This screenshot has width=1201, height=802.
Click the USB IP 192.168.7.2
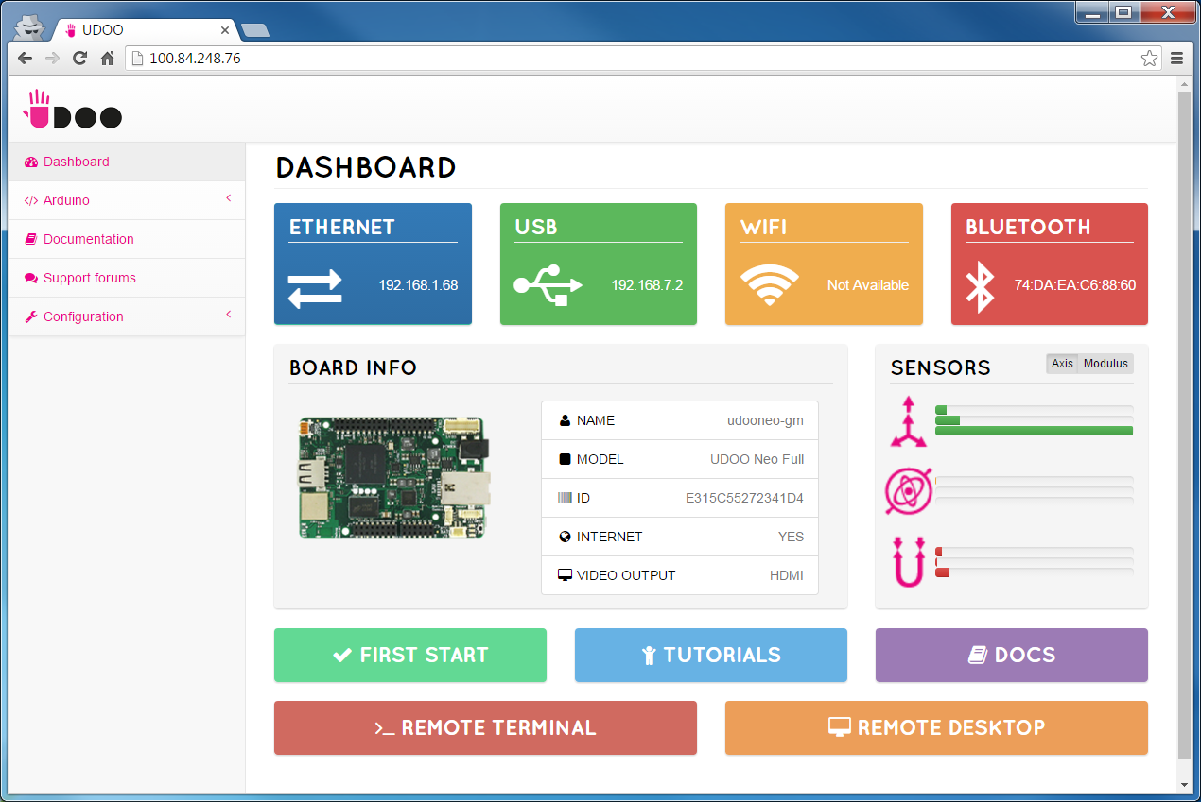click(647, 285)
